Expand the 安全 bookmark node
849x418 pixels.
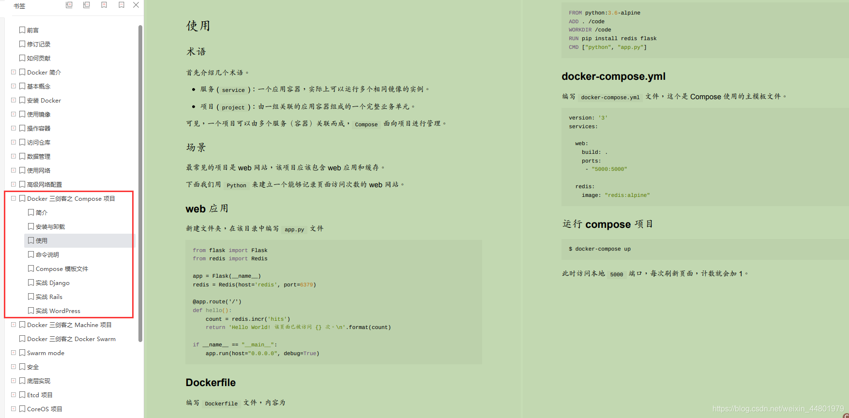click(14, 367)
